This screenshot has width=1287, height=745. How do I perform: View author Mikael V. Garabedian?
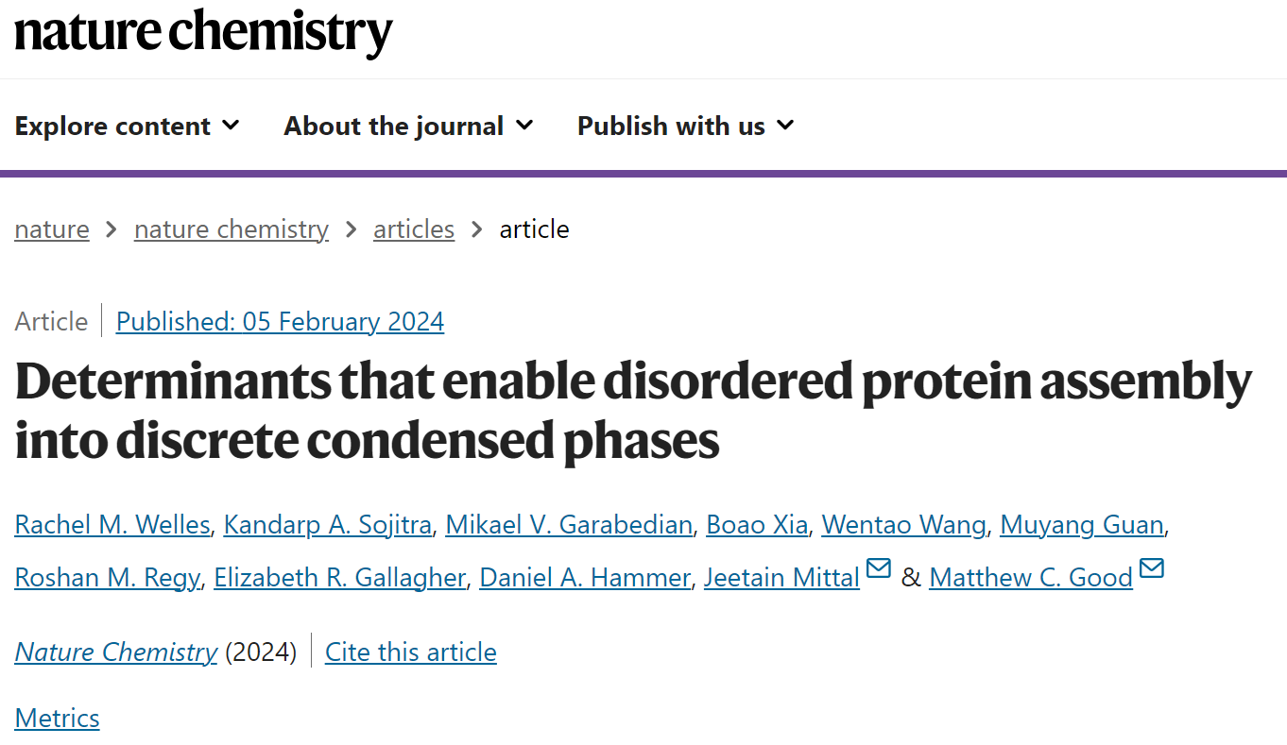tap(569, 525)
